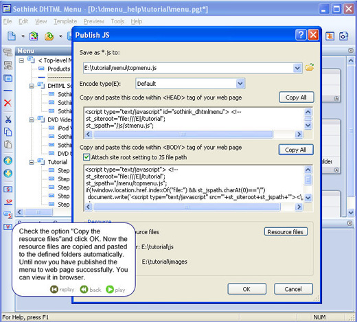Open the Template menu
Viewport: 357px width, 322px height.
click(x=65, y=21)
